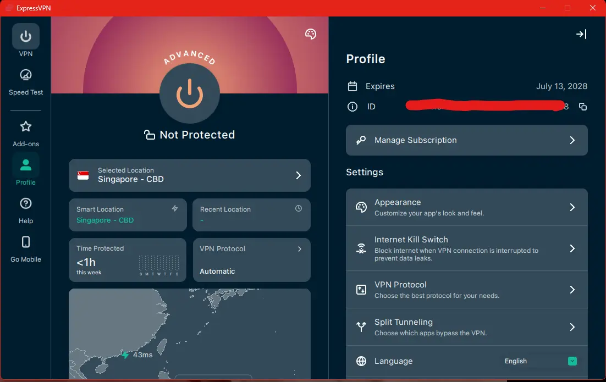Viewport: 606px width, 382px height.
Task: Click the palette theme icon on banner
Action: pyautogui.click(x=310, y=34)
